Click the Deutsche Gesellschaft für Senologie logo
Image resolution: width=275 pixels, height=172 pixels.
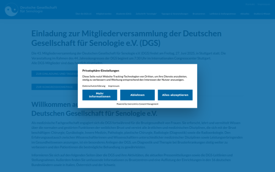pos(31,10)
